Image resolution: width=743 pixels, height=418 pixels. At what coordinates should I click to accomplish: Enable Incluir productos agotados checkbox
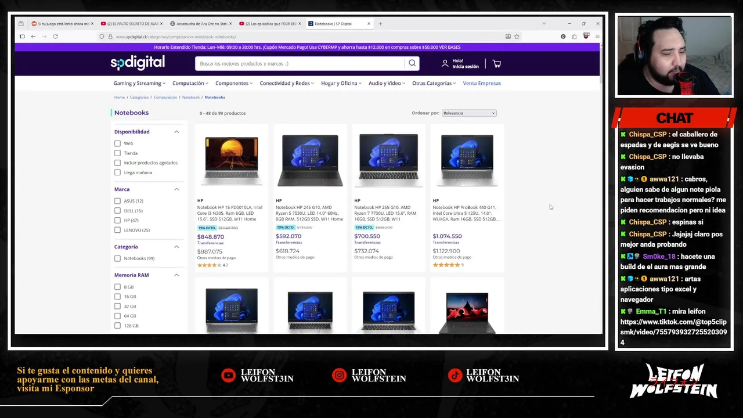[117, 163]
